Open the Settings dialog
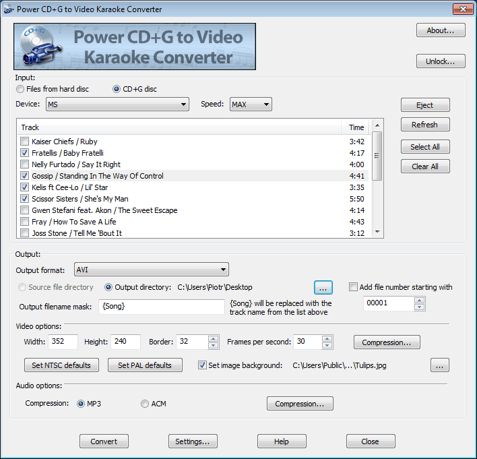 pos(193,441)
